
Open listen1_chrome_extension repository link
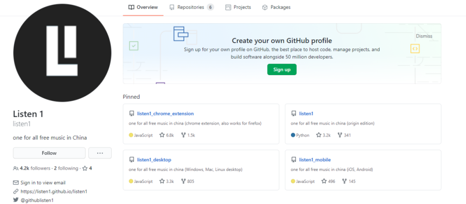click(165, 113)
